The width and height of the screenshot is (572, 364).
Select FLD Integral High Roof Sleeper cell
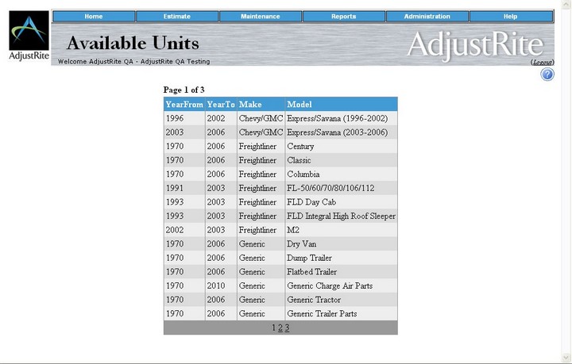341,216
